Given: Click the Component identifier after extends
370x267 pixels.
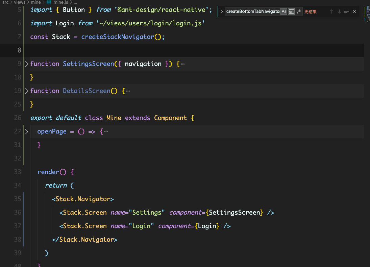Looking at the screenshot, I should (x=170, y=118).
